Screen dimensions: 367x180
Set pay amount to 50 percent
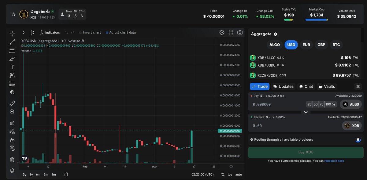tap(316, 104)
